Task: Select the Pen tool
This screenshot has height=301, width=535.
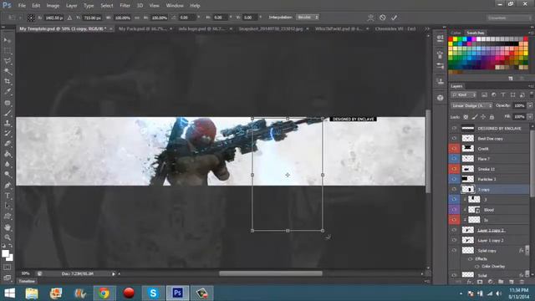Action: 8,186
